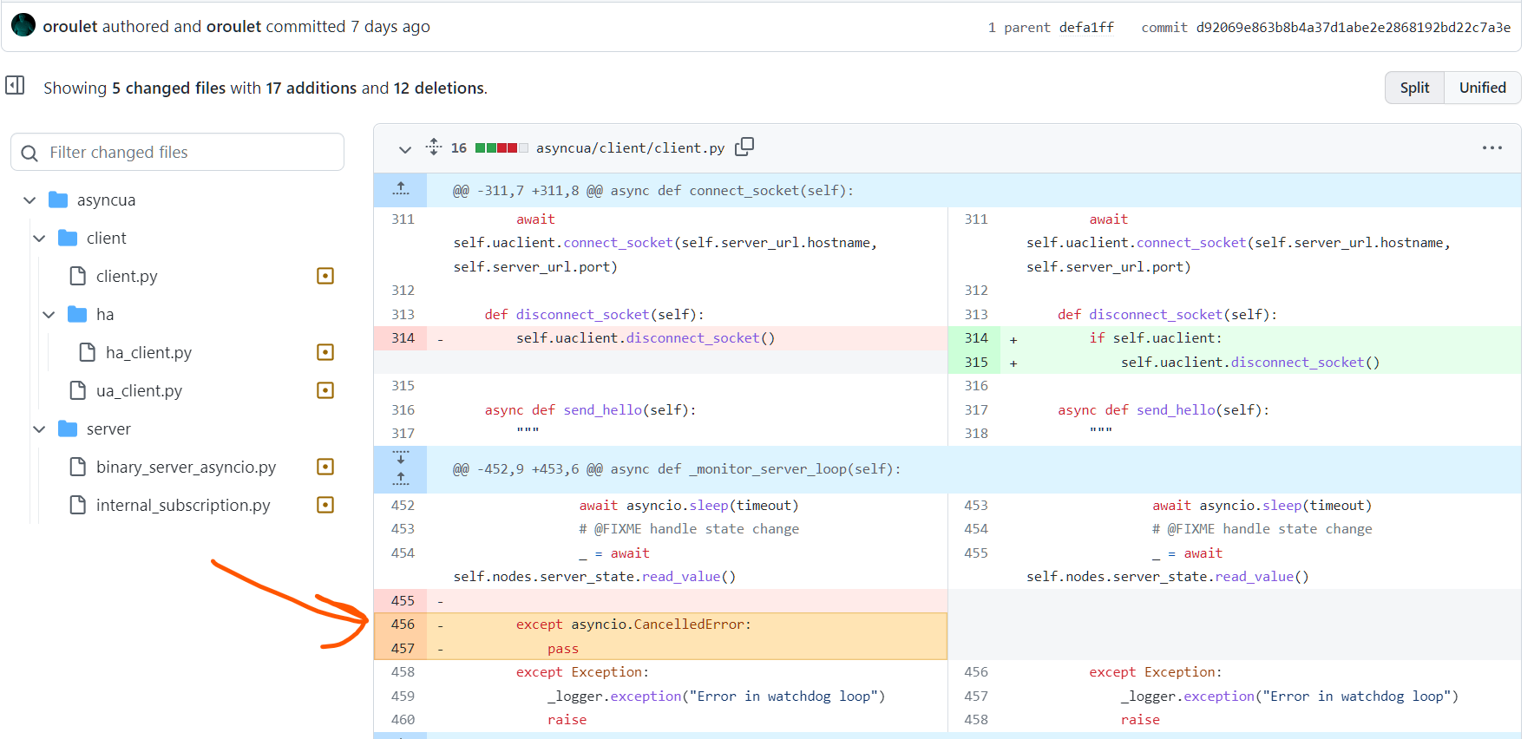Expand up above line 311 hunk
Image resolution: width=1534 pixels, height=739 pixels.
(x=400, y=189)
